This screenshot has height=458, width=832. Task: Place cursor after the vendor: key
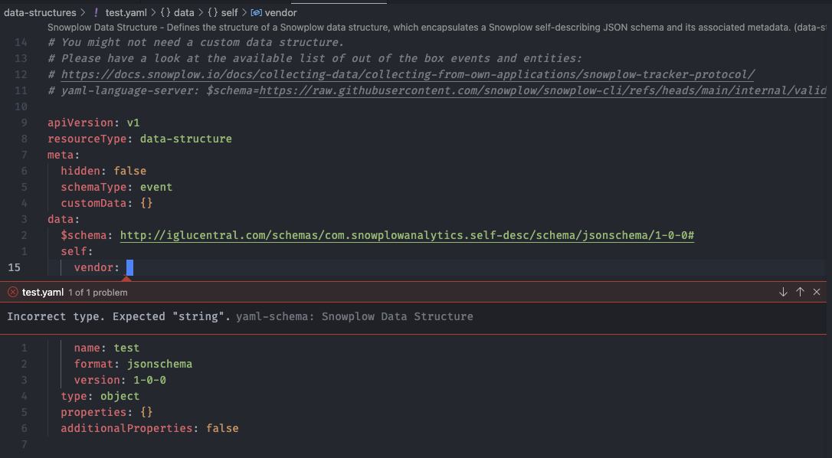point(130,267)
